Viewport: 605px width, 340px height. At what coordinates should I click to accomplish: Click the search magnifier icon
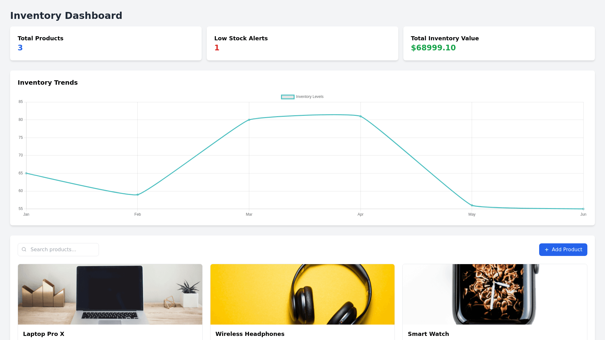pos(24,249)
